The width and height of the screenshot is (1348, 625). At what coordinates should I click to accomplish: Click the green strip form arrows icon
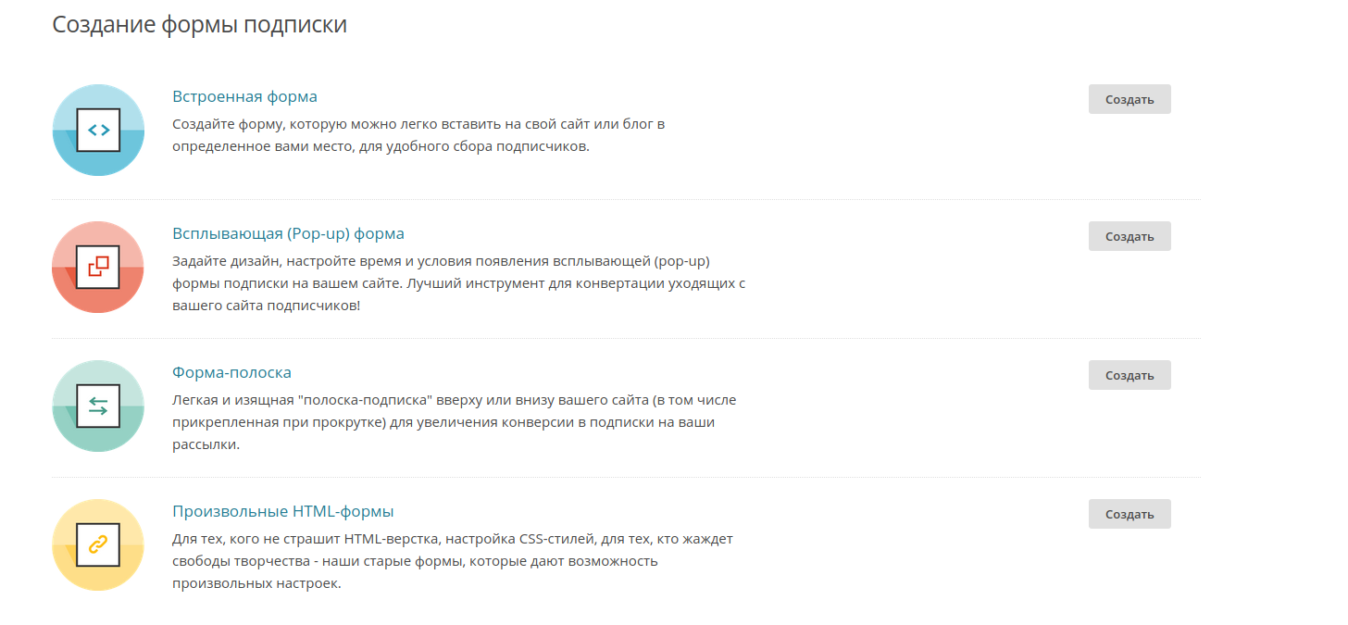pyautogui.click(x=98, y=406)
